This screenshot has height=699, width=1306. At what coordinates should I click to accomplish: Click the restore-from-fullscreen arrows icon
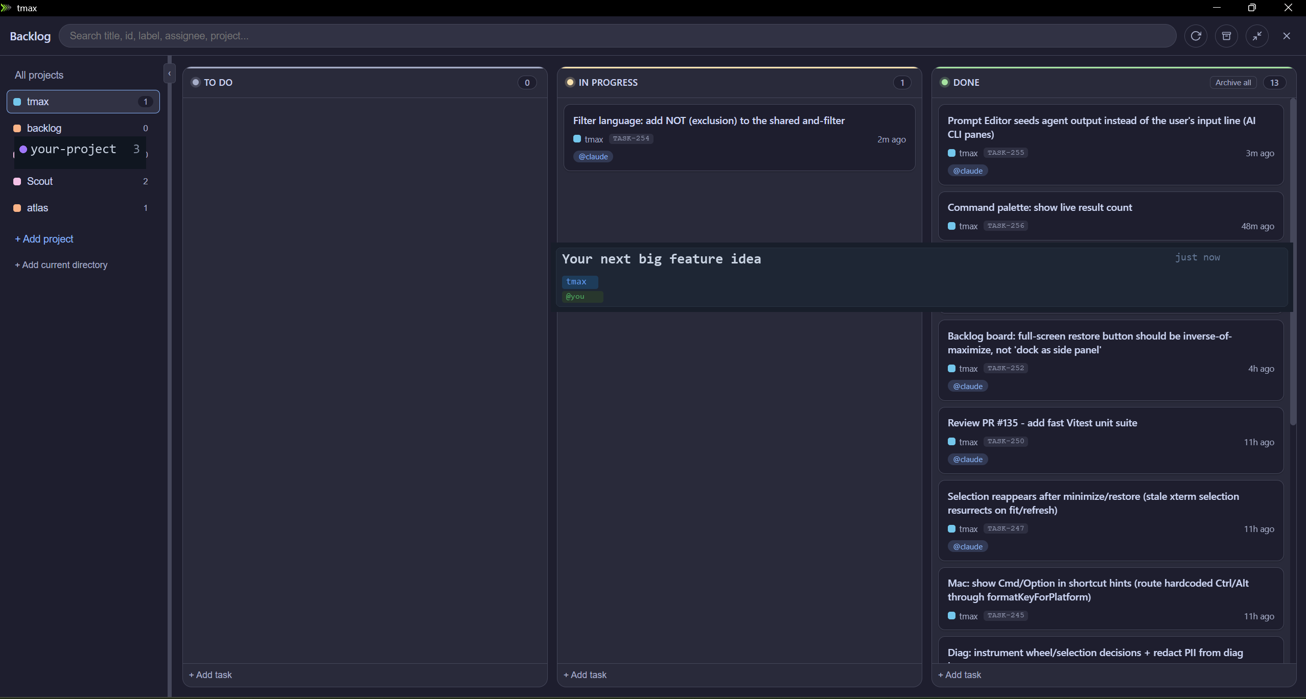click(x=1257, y=36)
